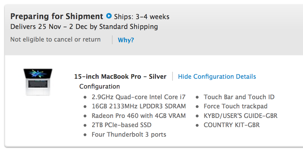Open the "Why?" link

(x=126, y=40)
